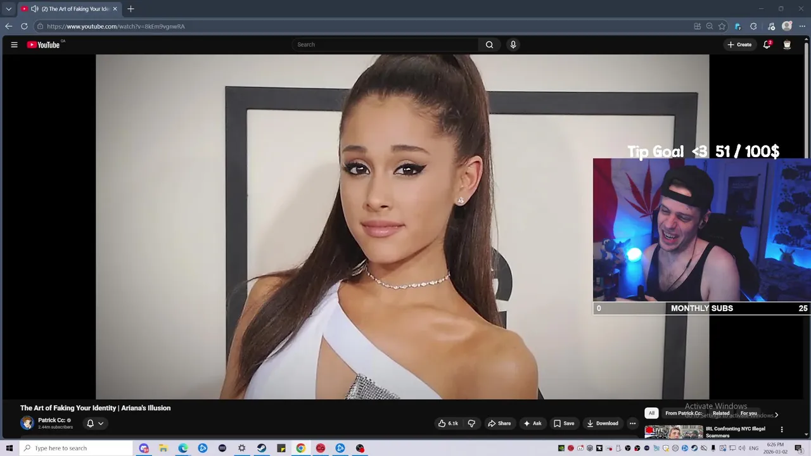This screenshot has height=456, width=811.
Task: Select the From Patrick Cc: chip
Action: (683, 414)
